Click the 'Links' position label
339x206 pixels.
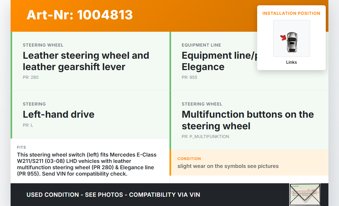[291, 62]
